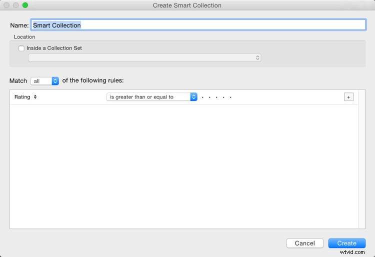
Task: Click the green zoom window button
Action: (x=25, y=5)
